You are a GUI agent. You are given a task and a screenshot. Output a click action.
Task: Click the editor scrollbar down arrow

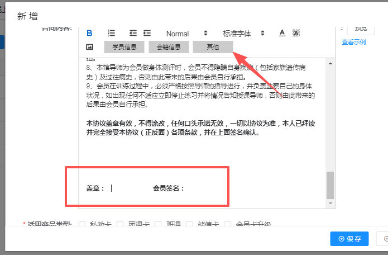click(330, 202)
